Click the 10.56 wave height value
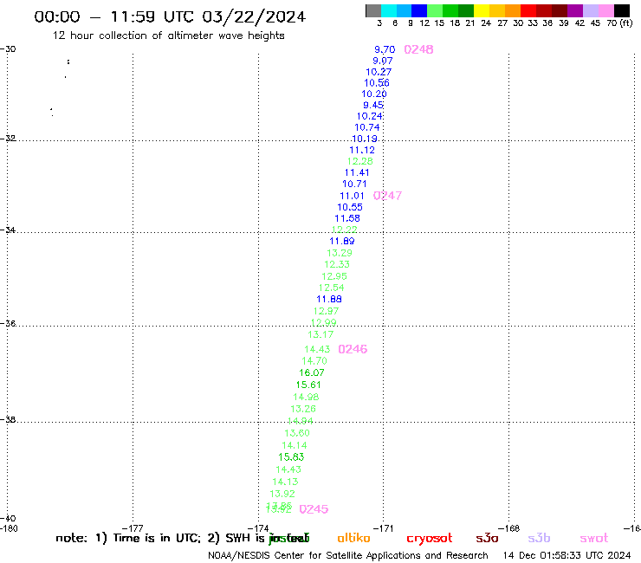 (x=377, y=83)
